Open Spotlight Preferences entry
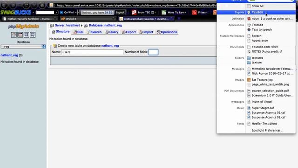The width and height of the screenshot is (298, 168). tap(267, 131)
